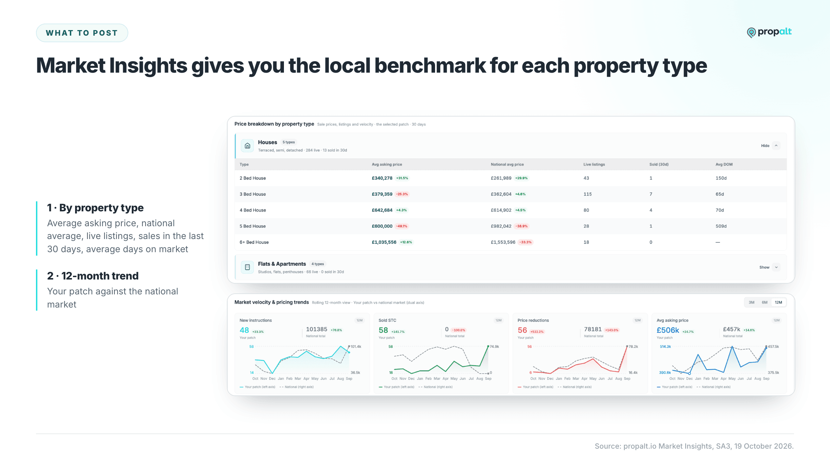The image size is (830, 467).
Task: Click the Price reductions value 56
Action: tap(522, 330)
